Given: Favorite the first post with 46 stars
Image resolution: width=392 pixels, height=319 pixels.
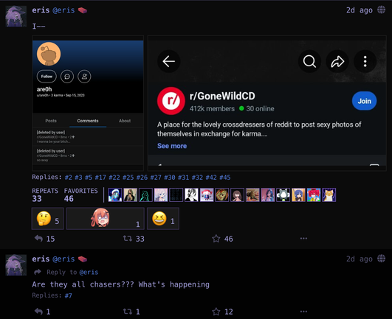Looking at the screenshot, I should point(222,239).
